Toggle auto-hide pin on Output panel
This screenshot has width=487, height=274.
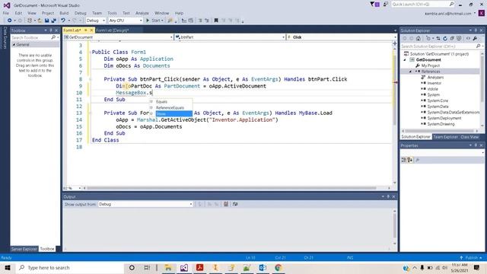click(388, 196)
